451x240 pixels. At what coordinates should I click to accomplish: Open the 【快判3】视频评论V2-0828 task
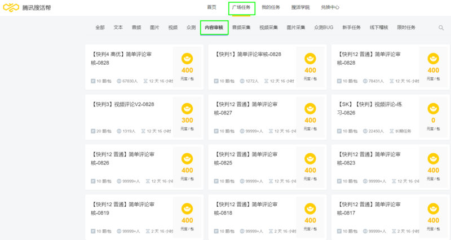click(123, 104)
